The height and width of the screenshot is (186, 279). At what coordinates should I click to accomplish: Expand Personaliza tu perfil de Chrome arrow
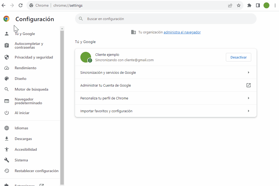248,98
